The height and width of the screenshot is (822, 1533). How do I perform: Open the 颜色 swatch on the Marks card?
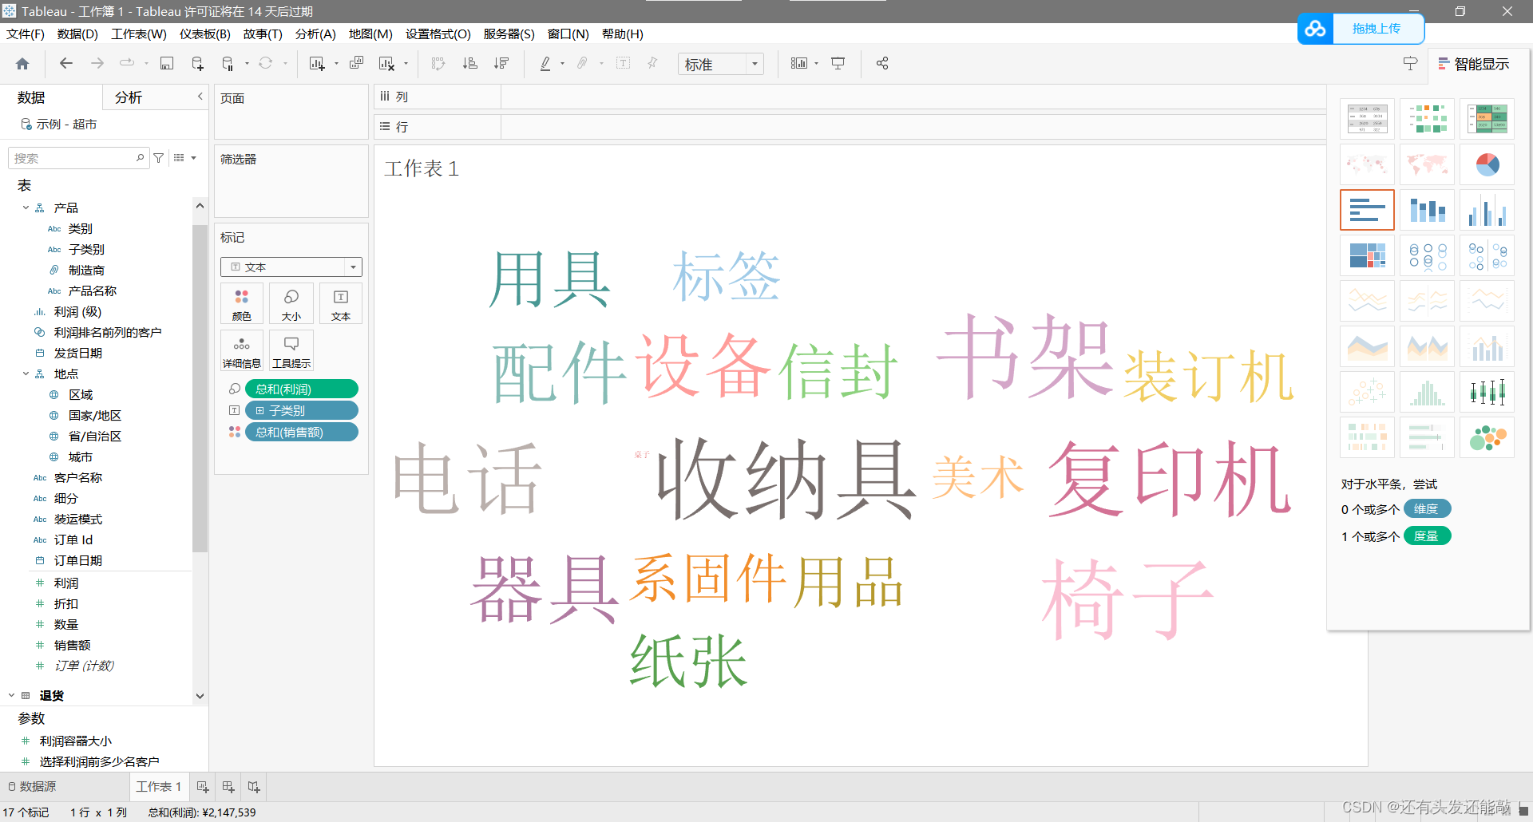241,303
